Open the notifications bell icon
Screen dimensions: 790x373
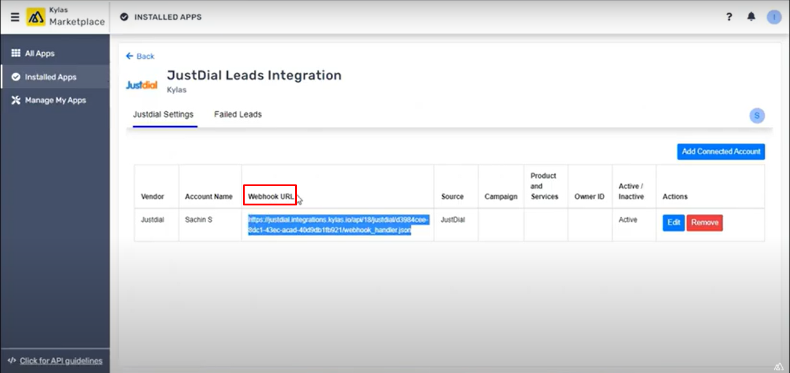click(x=752, y=17)
